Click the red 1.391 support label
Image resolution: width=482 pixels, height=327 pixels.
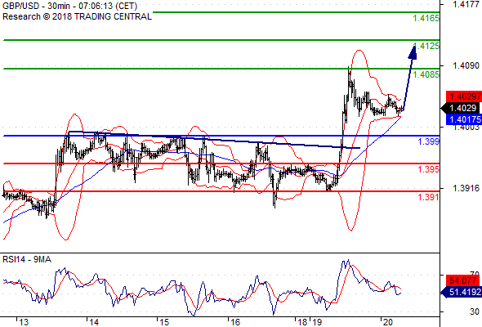pyautogui.click(x=428, y=197)
